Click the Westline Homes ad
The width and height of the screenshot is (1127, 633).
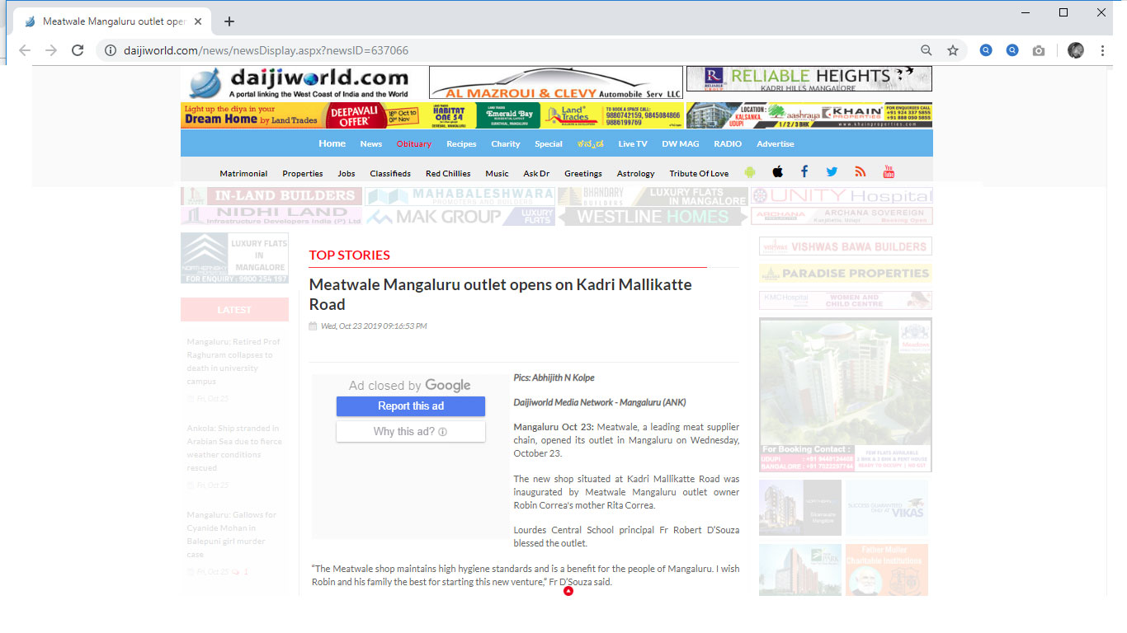point(653,217)
